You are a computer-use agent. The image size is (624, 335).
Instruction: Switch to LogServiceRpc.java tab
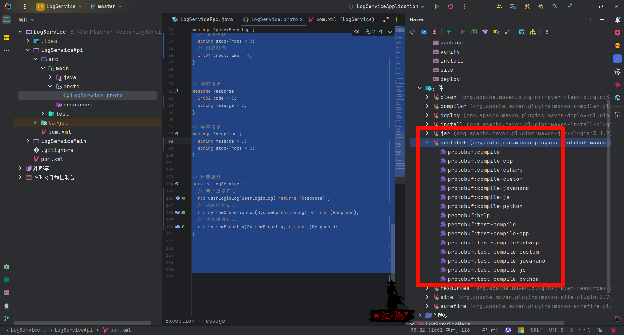[203, 19]
